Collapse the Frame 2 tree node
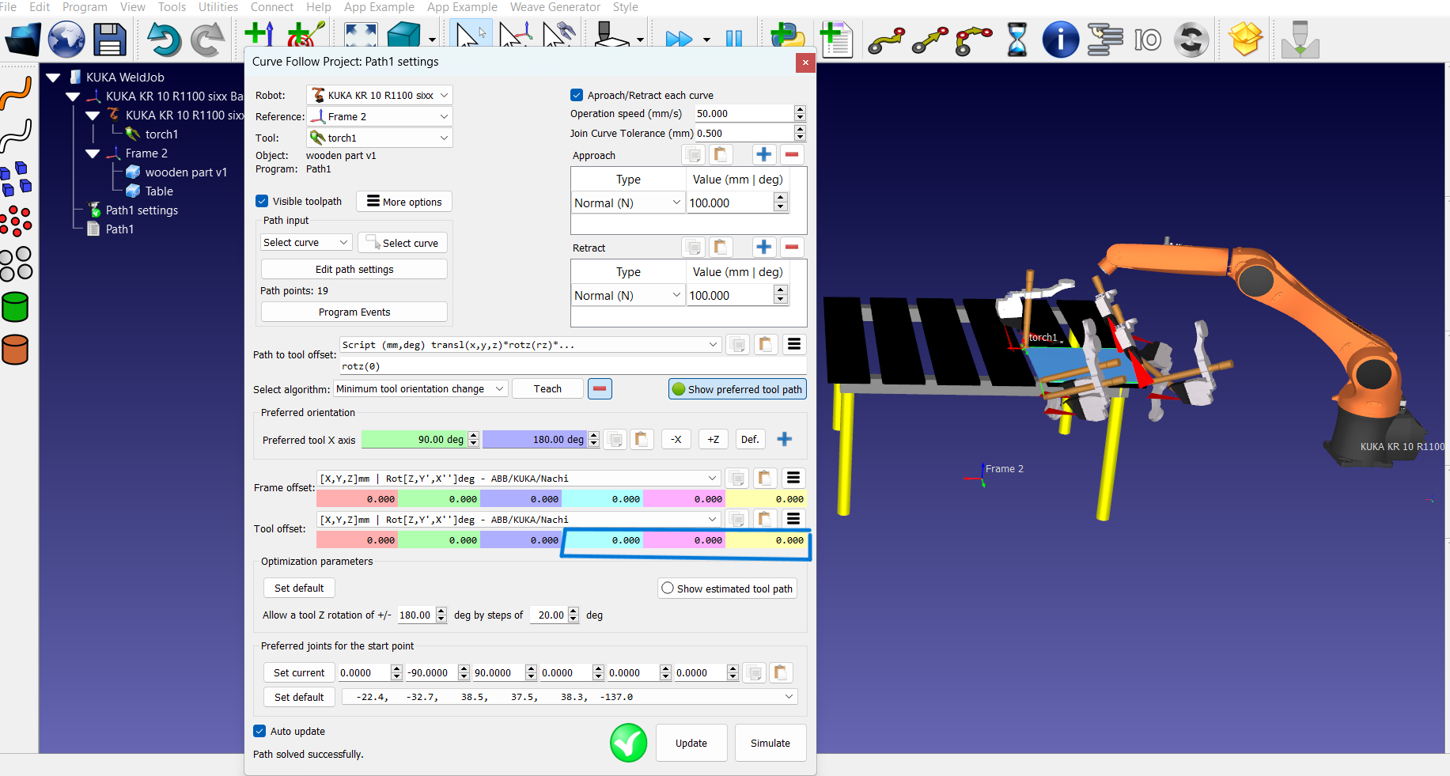Viewport: 1450px width, 776px height. tap(93, 153)
